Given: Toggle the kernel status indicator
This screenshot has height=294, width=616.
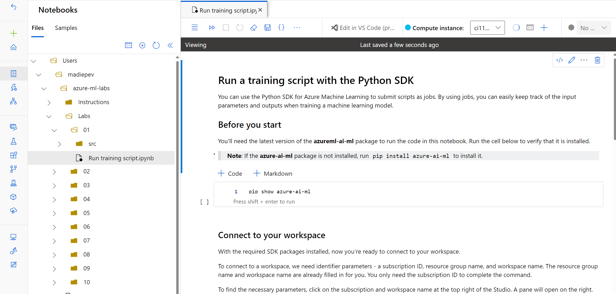Looking at the screenshot, I should point(571,28).
